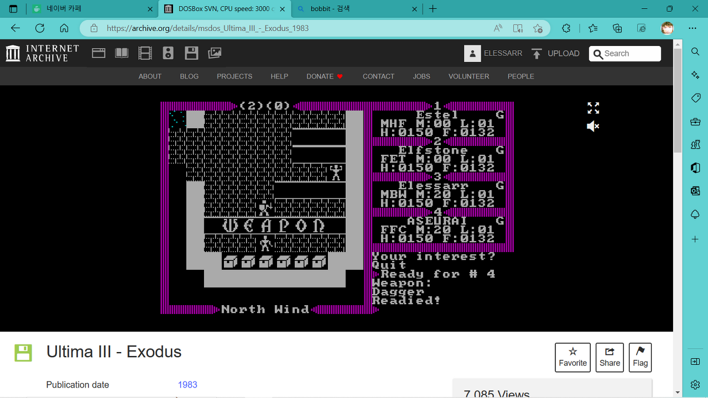Switch to the bobbit - 검색 tab
The height and width of the screenshot is (398, 708).
357,9
